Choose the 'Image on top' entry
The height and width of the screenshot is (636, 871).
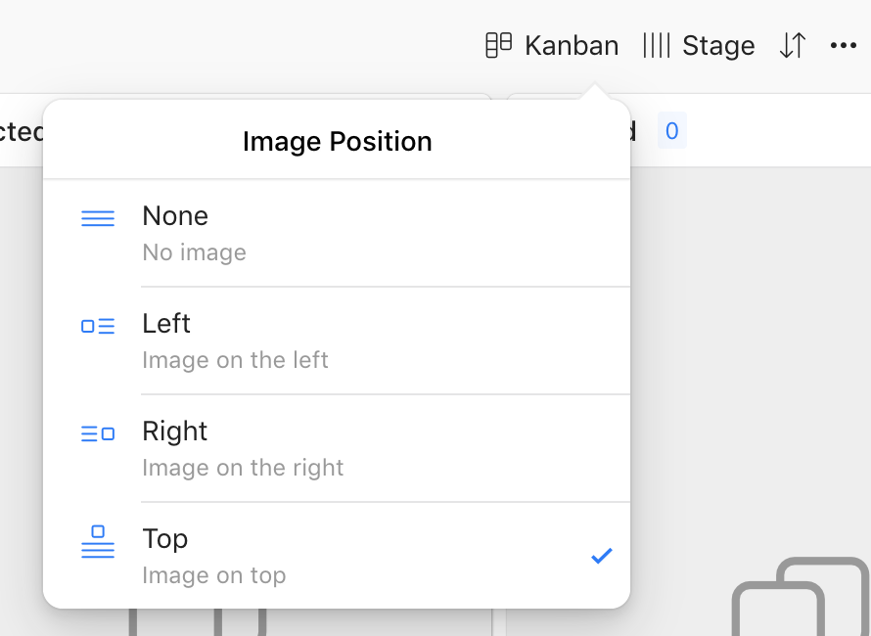tap(214, 575)
